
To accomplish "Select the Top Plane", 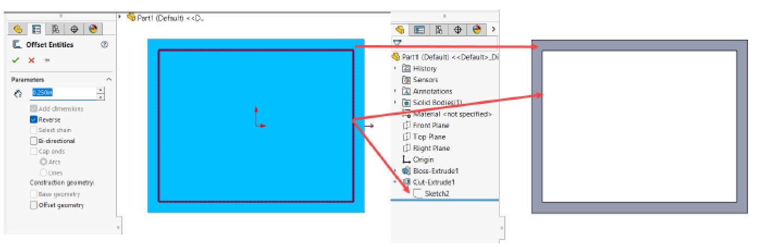I will 423,137.
